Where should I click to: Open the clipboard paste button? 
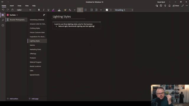(x=12, y=10)
